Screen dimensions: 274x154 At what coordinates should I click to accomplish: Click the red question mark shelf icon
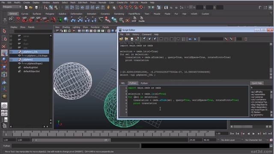(18, 19)
